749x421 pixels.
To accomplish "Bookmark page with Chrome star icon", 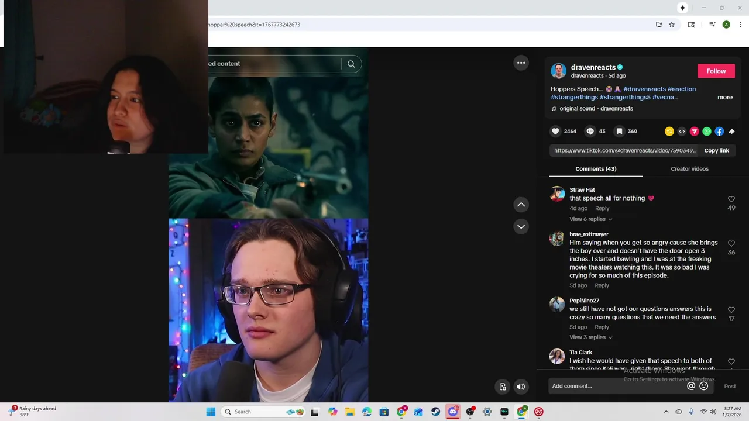I will (x=672, y=25).
